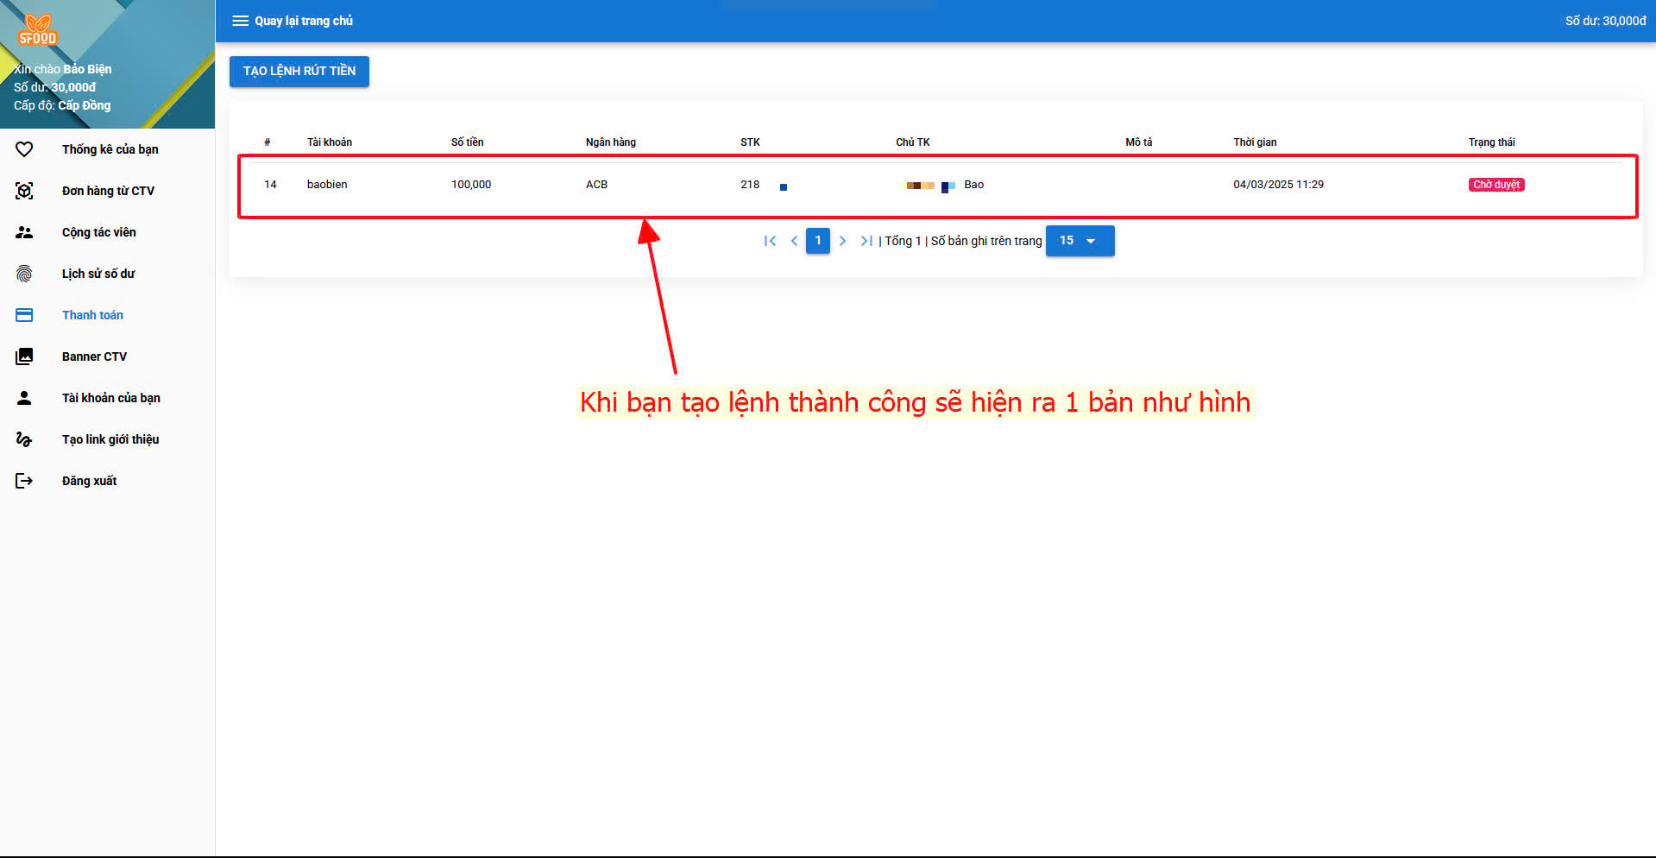Open Tài khoản của bạn menu item

pyautogui.click(x=110, y=398)
